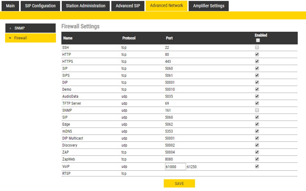
Task: Toggle the VoIP rule checkbox
Action: point(257,166)
